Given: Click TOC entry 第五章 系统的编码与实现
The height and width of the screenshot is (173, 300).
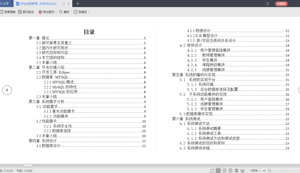Looking at the screenshot, I should pyautogui.click(x=230, y=75).
